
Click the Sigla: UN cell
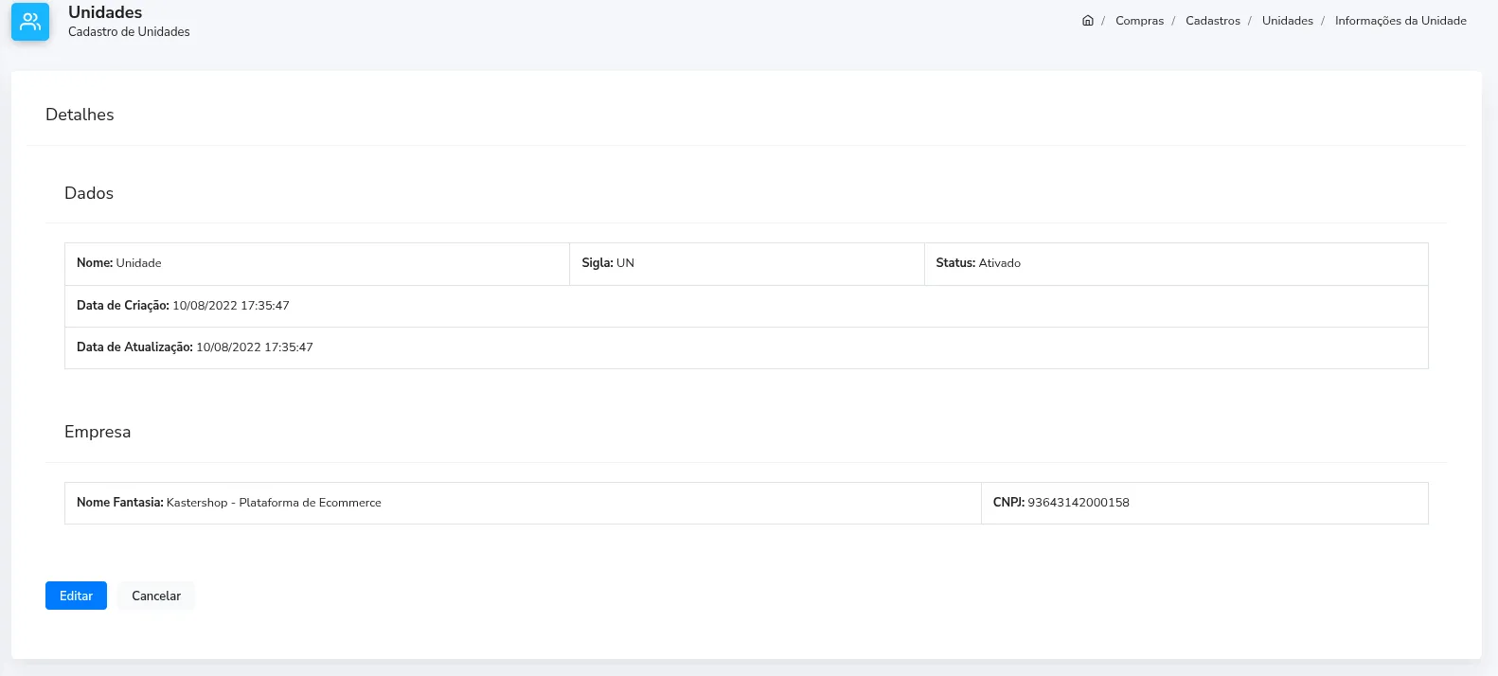click(x=747, y=264)
